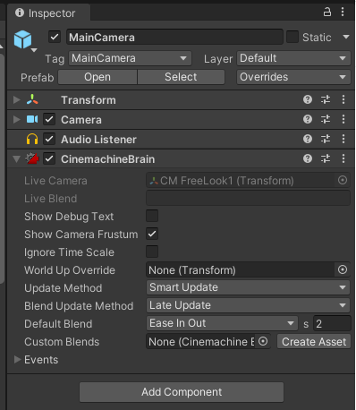Open object picker for Custom Blends
Viewport: 356px width, 410px height.
(263, 341)
